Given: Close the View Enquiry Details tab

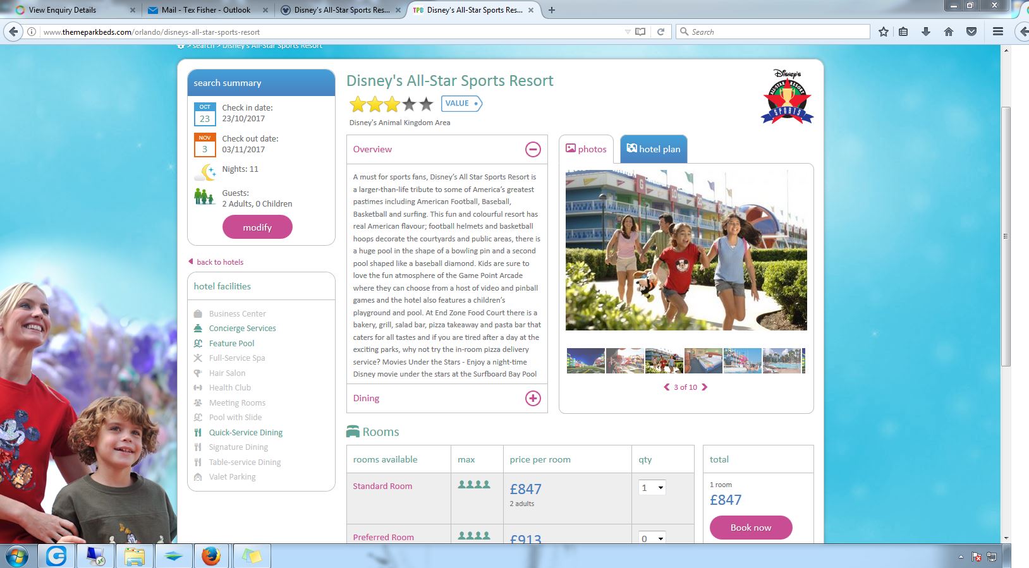Looking at the screenshot, I should [x=132, y=10].
